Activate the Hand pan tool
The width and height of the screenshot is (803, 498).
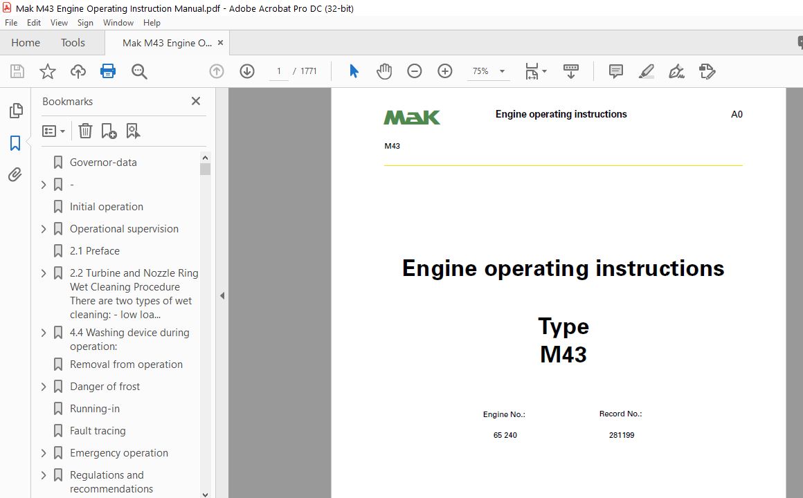pyautogui.click(x=384, y=71)
